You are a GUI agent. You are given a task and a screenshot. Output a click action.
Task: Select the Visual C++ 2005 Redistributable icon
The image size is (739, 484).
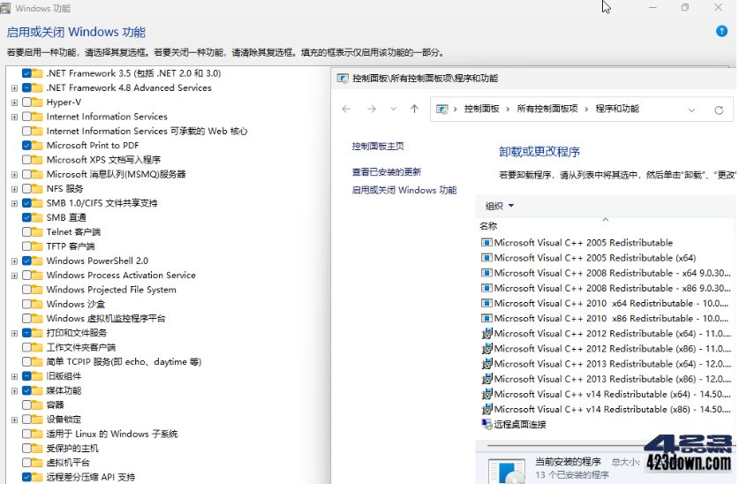tap(486, 243)
